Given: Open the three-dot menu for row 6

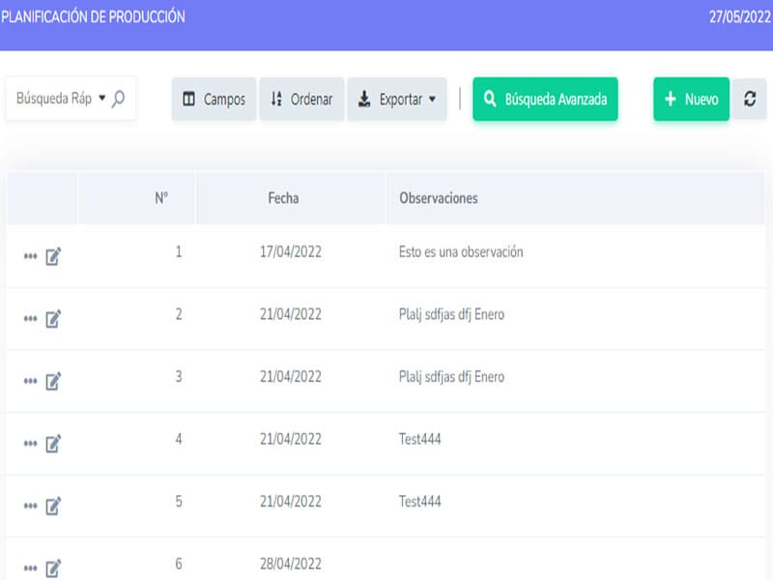Looking at the screenshot, I should [x=30, y=567].
